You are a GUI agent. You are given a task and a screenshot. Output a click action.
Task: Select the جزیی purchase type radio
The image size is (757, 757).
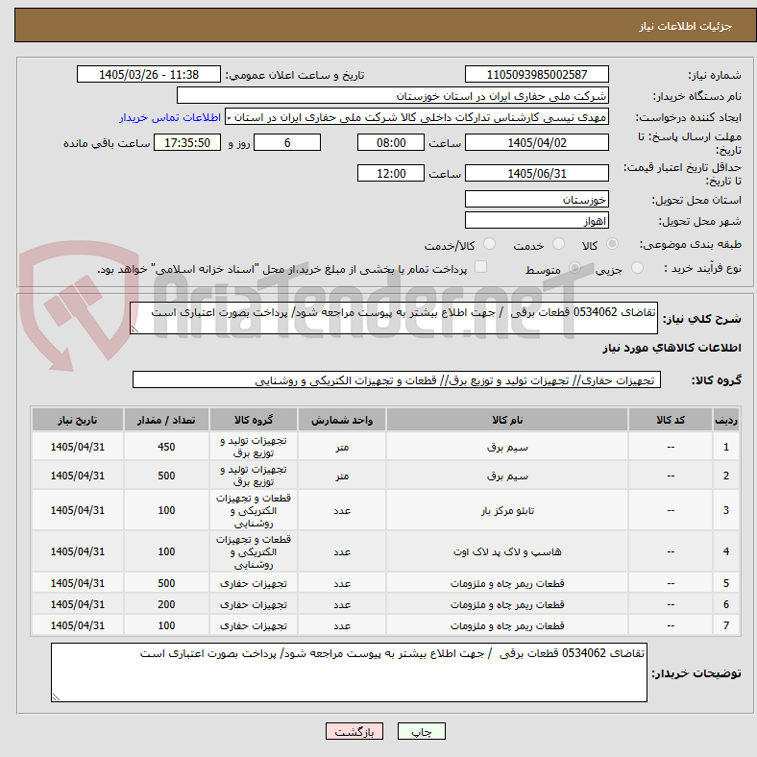637,267
